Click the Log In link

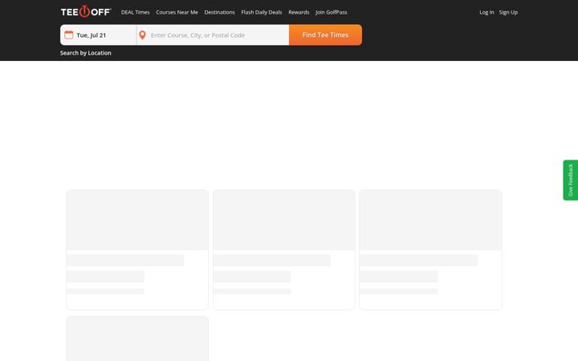(x=486, y=12)
